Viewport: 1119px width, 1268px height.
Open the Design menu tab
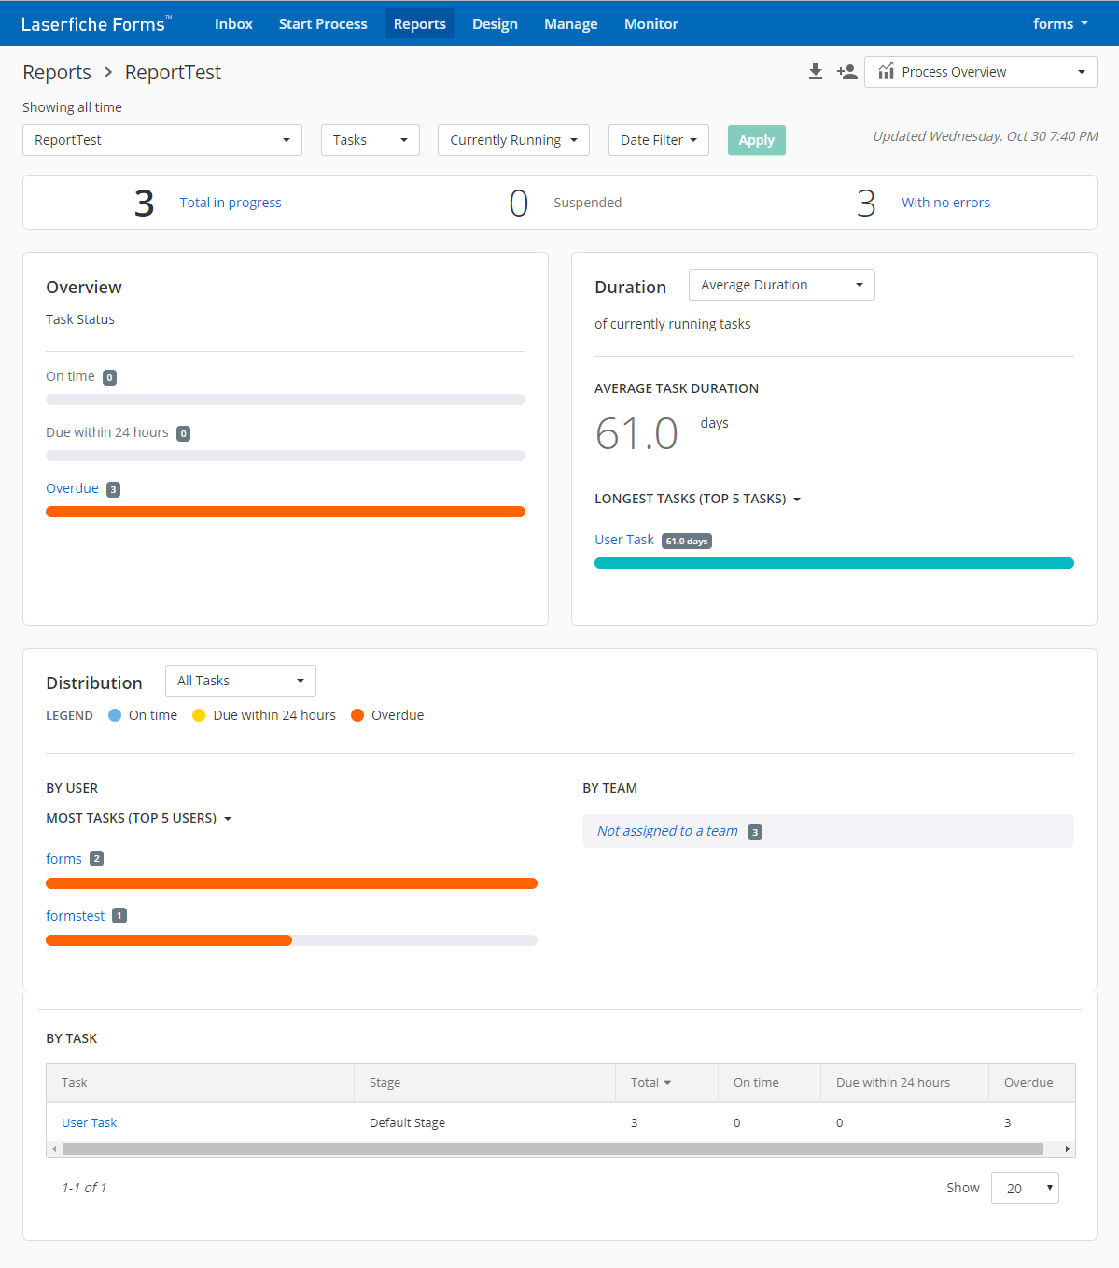[x=495, y=23]
